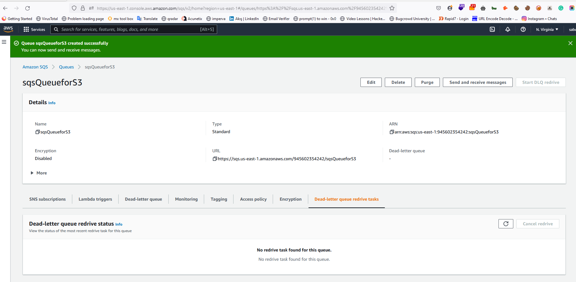The image size is (576, 282).
Task: Open the purple stack extension badge 20
Action: pos(461,7)
